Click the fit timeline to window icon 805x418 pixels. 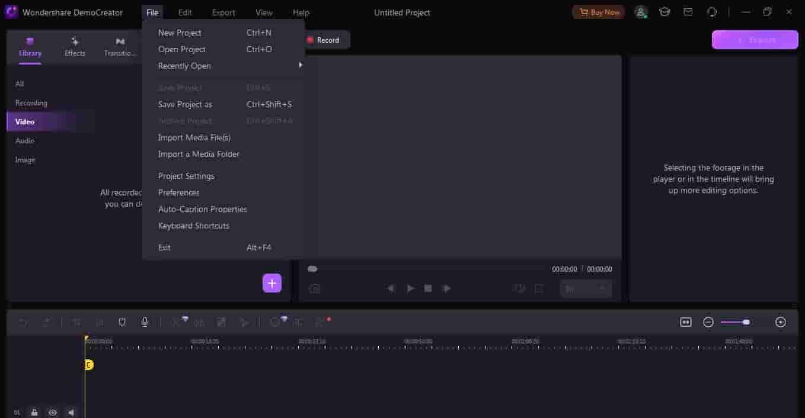coord(686,322)
